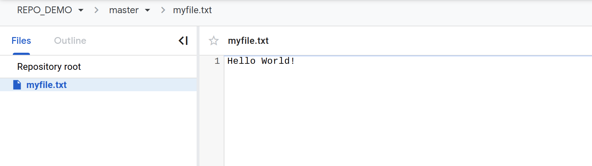Place cursor in the Hello World! line
Image resolution: width=592 pixels, height=166 pixels.
coord(261,61)
